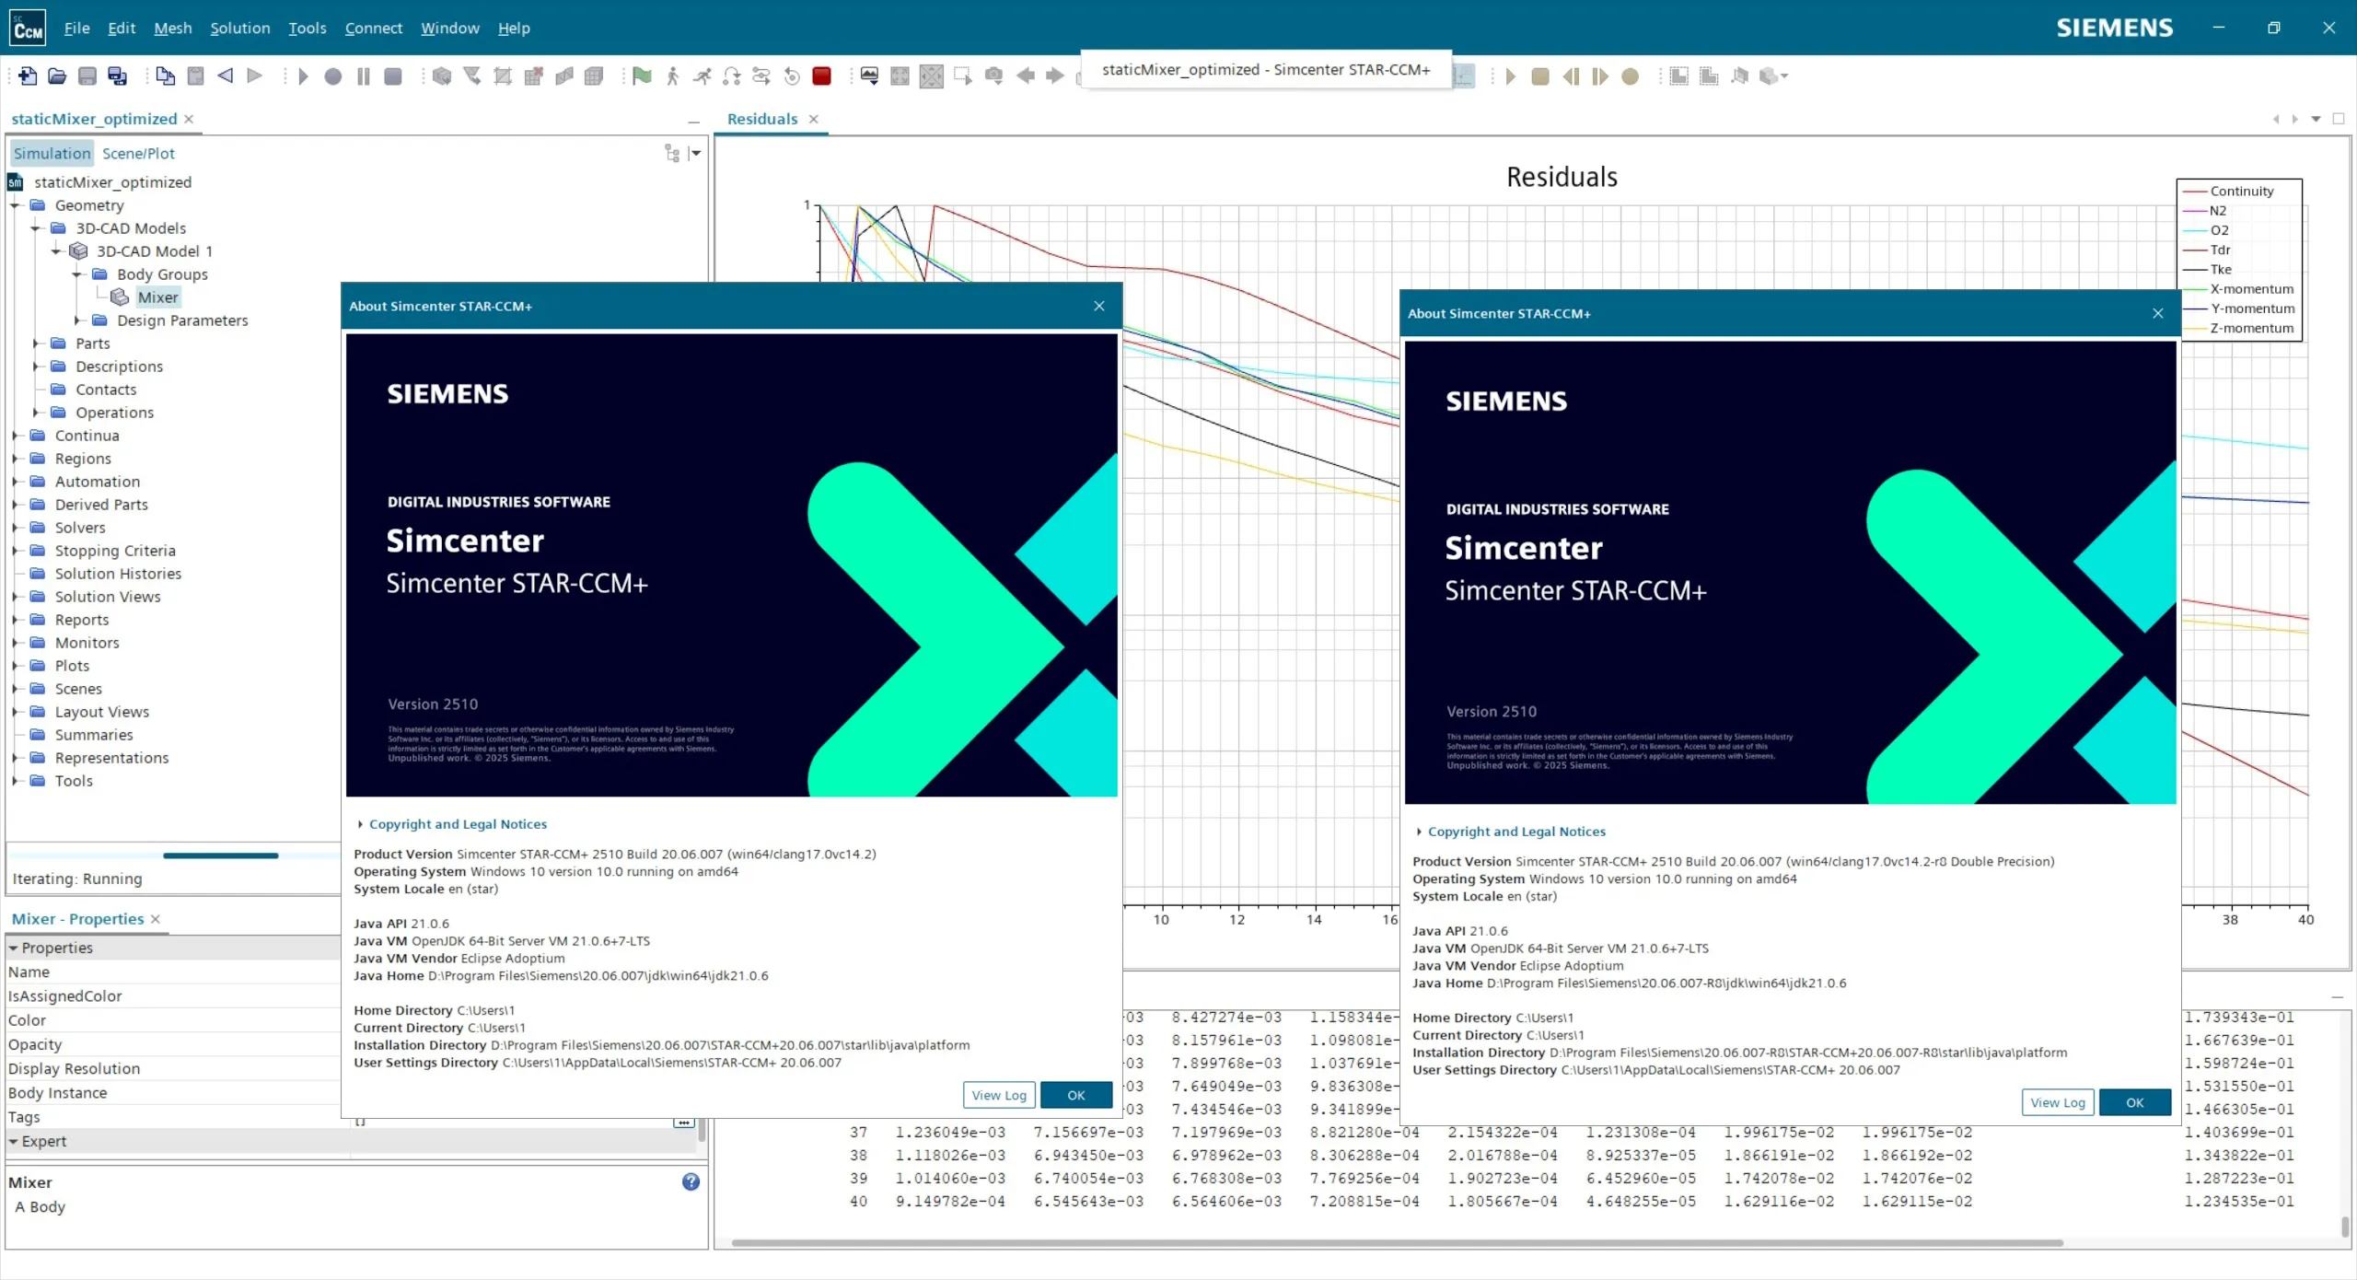Click the New Simulation toolbar icon
Image resolution: width=2357 pixels, height=1280 pixels.
pyautogui.click(x=28, y=76)
